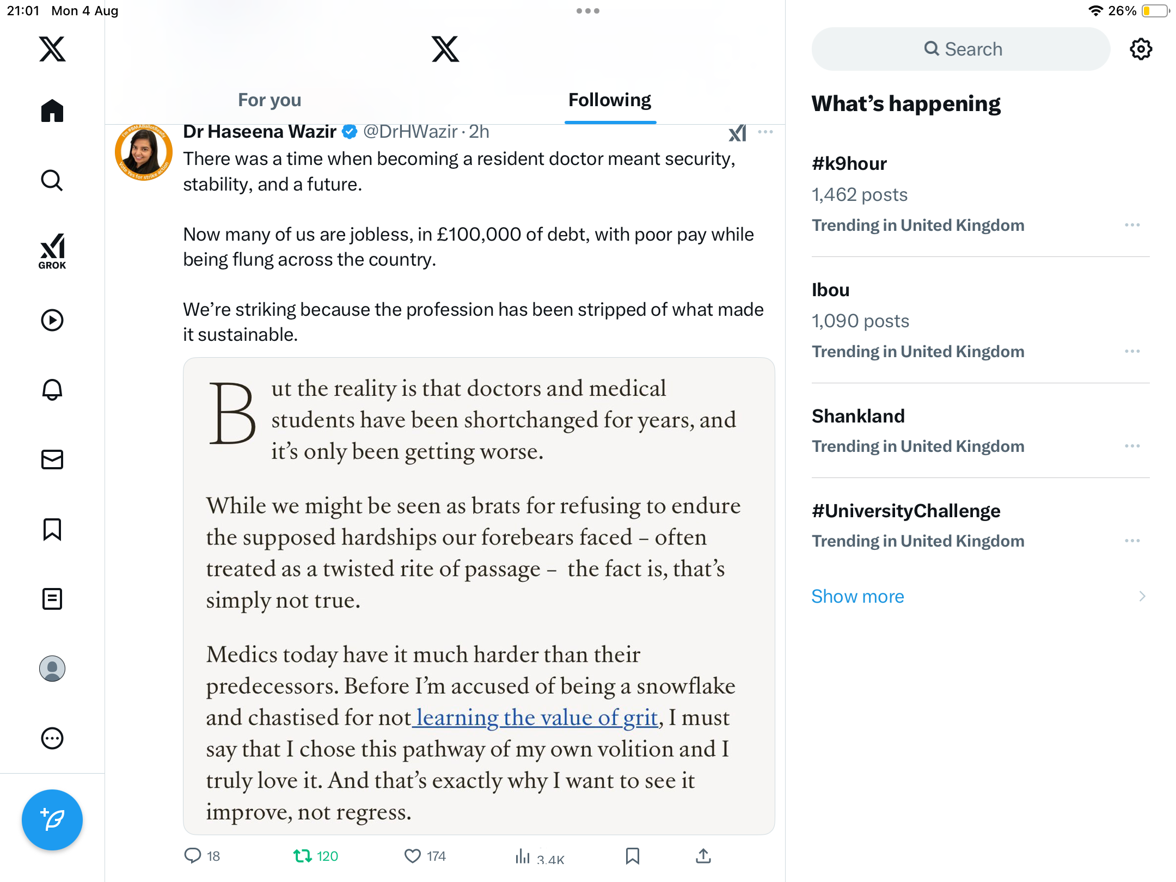The width and height of the screenshot is (1176, 882).
Task: Open the video play icon in sidebar
Action: [x=52, y=320]
